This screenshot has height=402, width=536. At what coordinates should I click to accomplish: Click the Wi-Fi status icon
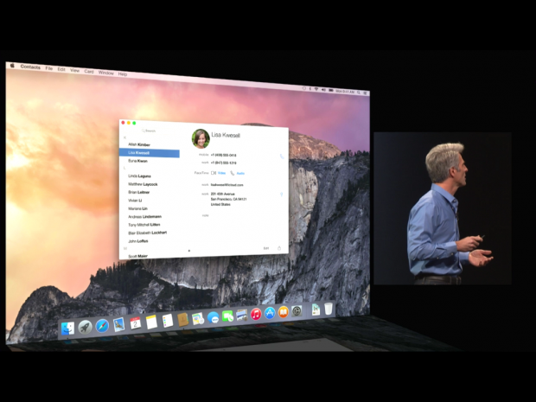coord(316,89)
